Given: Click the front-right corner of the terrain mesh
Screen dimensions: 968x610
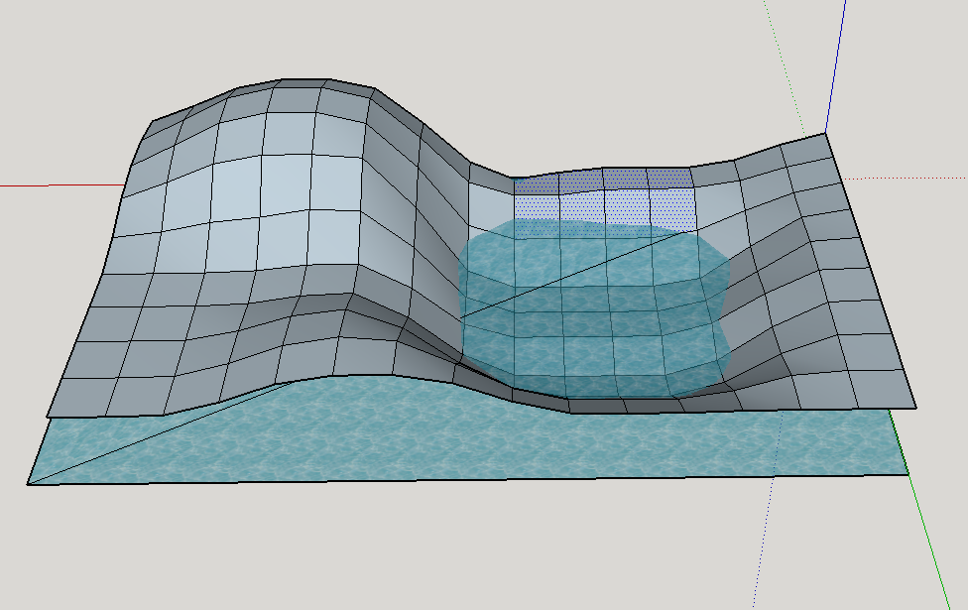Looking at the screenshot, I should tap(915, 407).
